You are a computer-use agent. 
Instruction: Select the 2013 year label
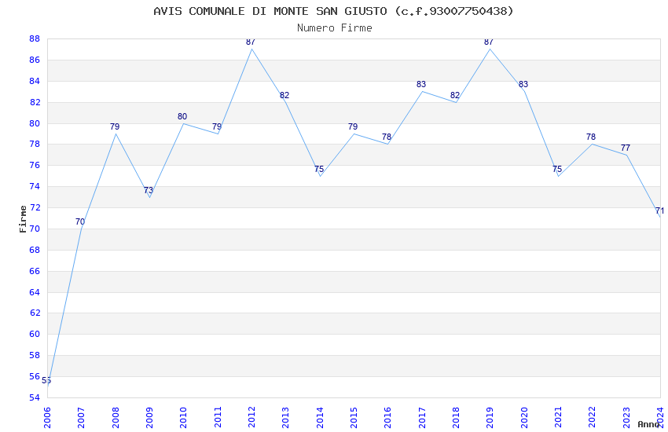coord(285,418)
